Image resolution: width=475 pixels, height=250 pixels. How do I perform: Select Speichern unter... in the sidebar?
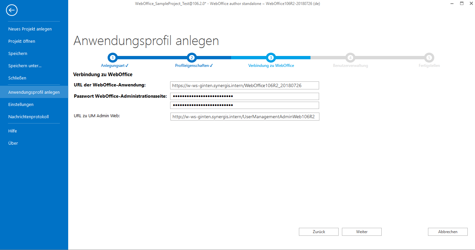click(x=25, y=66)
